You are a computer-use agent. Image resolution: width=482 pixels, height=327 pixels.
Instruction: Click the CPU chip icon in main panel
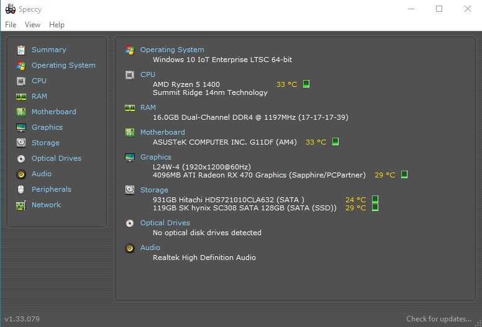130,74
